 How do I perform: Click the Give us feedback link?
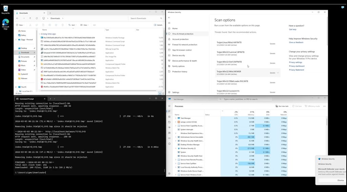296,42
